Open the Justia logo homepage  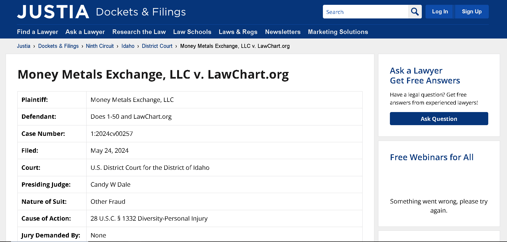click(x=53, y=12)
